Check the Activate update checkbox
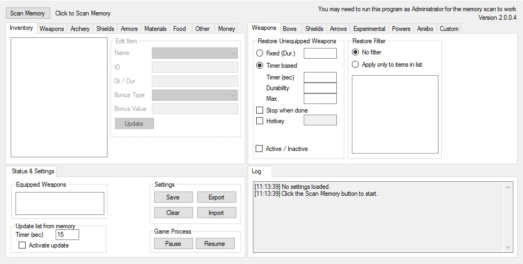Image resolution: width=523 pixels, height=264 pixels. 22,245
